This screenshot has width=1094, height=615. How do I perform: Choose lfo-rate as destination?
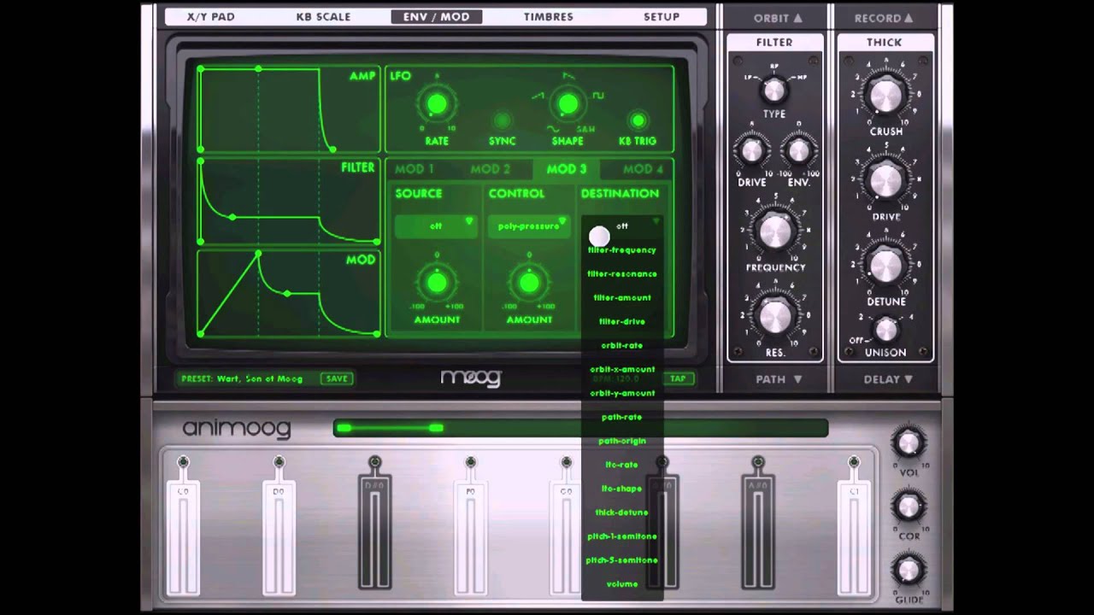[622, 466]
